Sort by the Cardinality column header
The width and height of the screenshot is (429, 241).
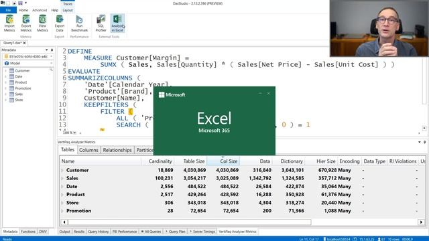click(158, 161)
